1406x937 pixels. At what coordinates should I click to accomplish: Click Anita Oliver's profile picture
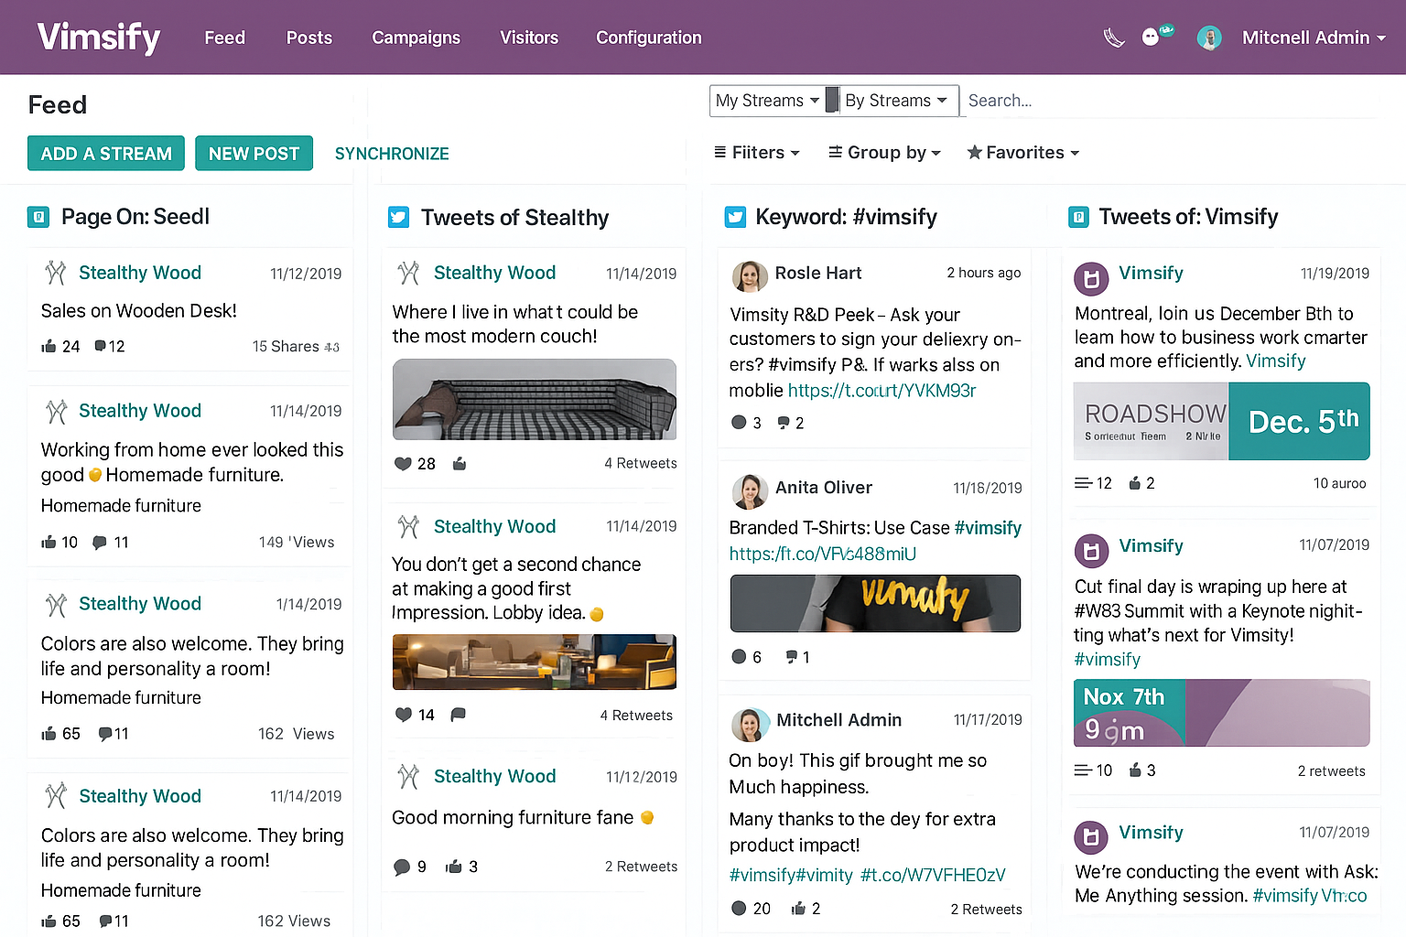(750, 490)
